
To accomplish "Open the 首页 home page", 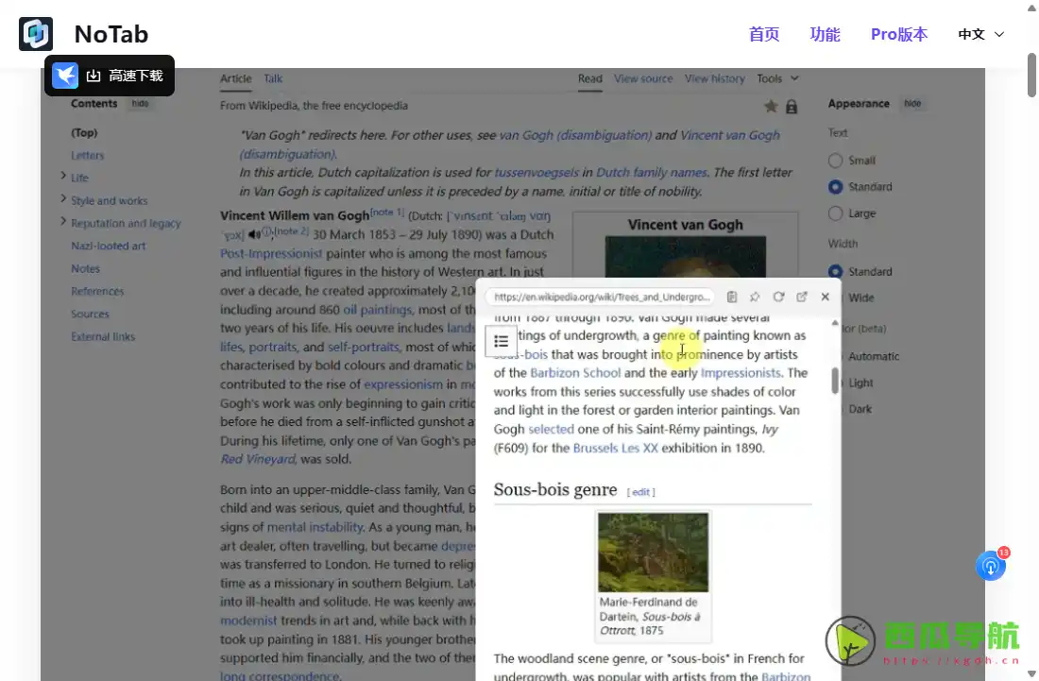I will coord(764,34).
